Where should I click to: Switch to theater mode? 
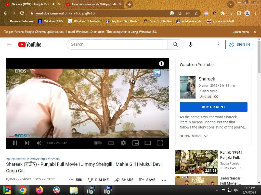coord(148,143)
